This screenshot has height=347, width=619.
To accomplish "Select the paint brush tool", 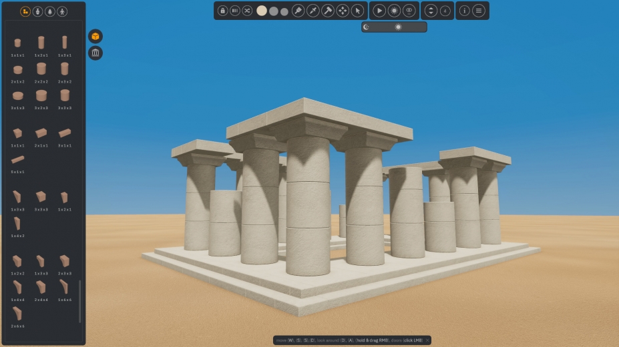I will 298,11.
